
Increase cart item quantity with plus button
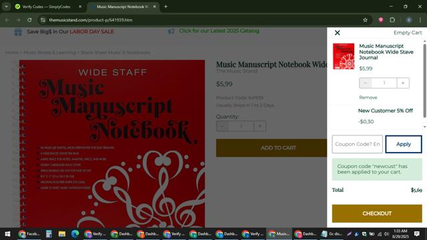[x=403, y=83]
